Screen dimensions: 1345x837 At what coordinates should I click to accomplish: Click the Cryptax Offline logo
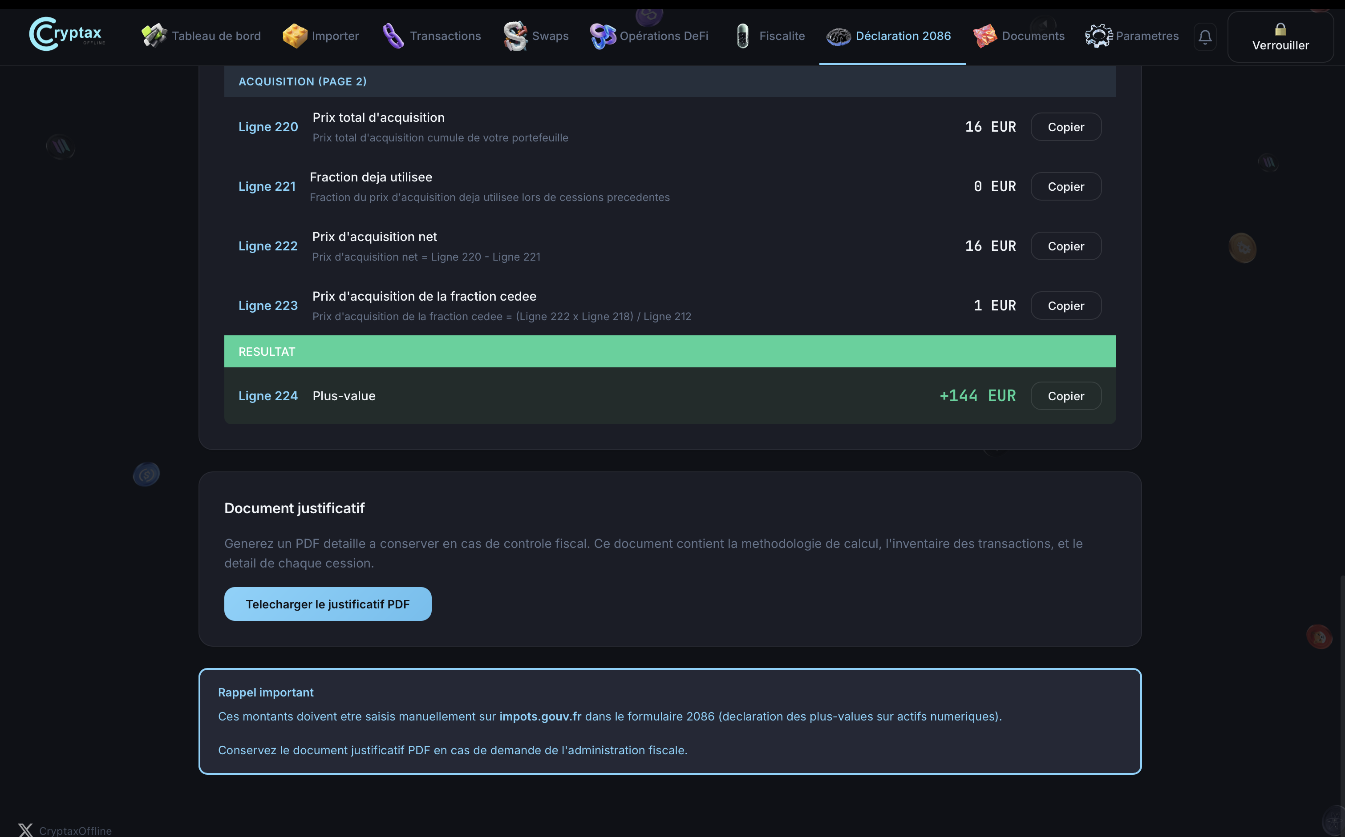click(66, 34)
